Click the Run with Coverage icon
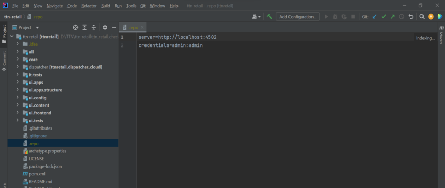The width and height of the screenshot is (445, 188). [344, 17]
